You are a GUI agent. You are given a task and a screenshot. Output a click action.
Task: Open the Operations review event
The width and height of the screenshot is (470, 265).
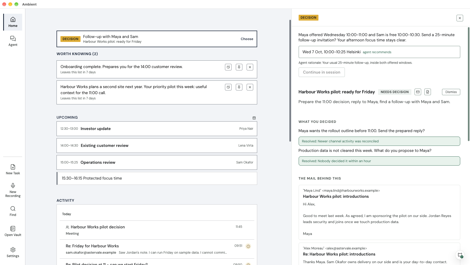coord(157,162)
